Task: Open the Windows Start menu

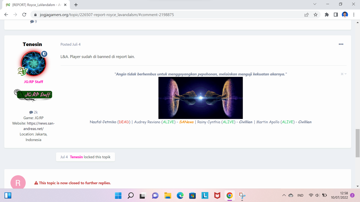Action: [118, 195]
